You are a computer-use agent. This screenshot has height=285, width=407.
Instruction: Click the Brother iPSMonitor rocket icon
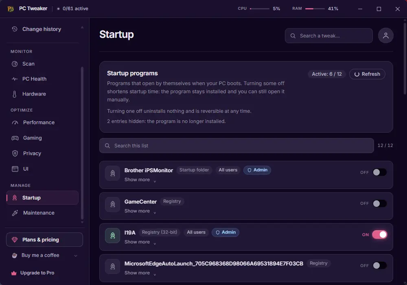coord(113,173)
